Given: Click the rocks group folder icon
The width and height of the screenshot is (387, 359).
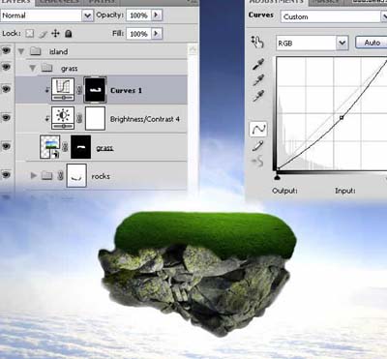Looking at the screenshot, I should coord(47,176).
